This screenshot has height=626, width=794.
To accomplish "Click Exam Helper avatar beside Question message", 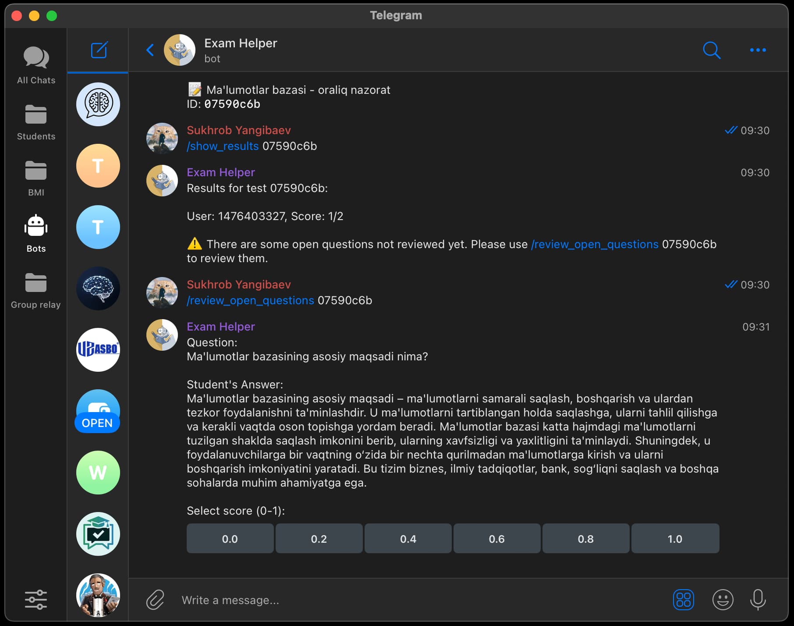I will click(x=162, y=335).
